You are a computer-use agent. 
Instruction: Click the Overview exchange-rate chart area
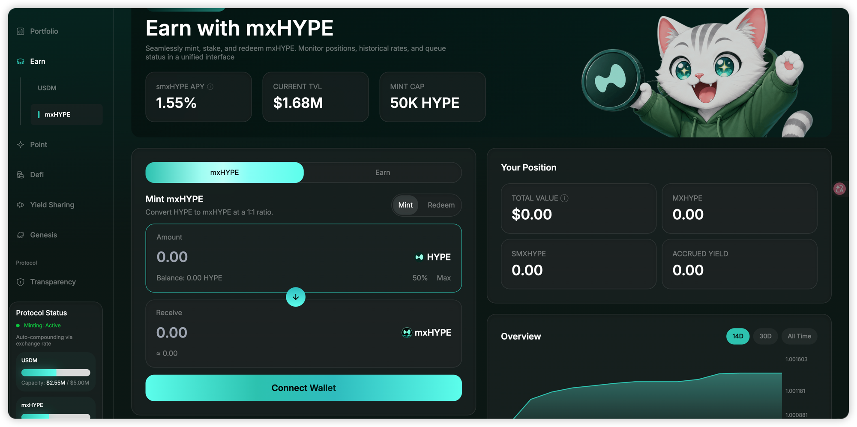click(x=647, y=395)
